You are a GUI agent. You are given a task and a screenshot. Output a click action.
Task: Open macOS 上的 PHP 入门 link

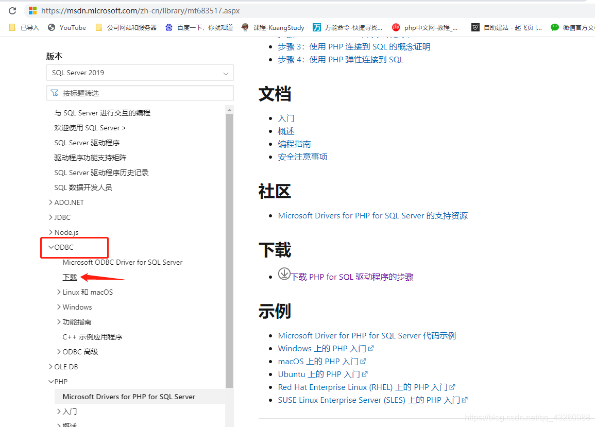pos(318,362)
